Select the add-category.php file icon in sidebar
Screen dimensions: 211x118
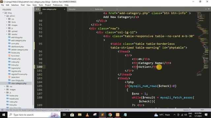coord(9,40)
